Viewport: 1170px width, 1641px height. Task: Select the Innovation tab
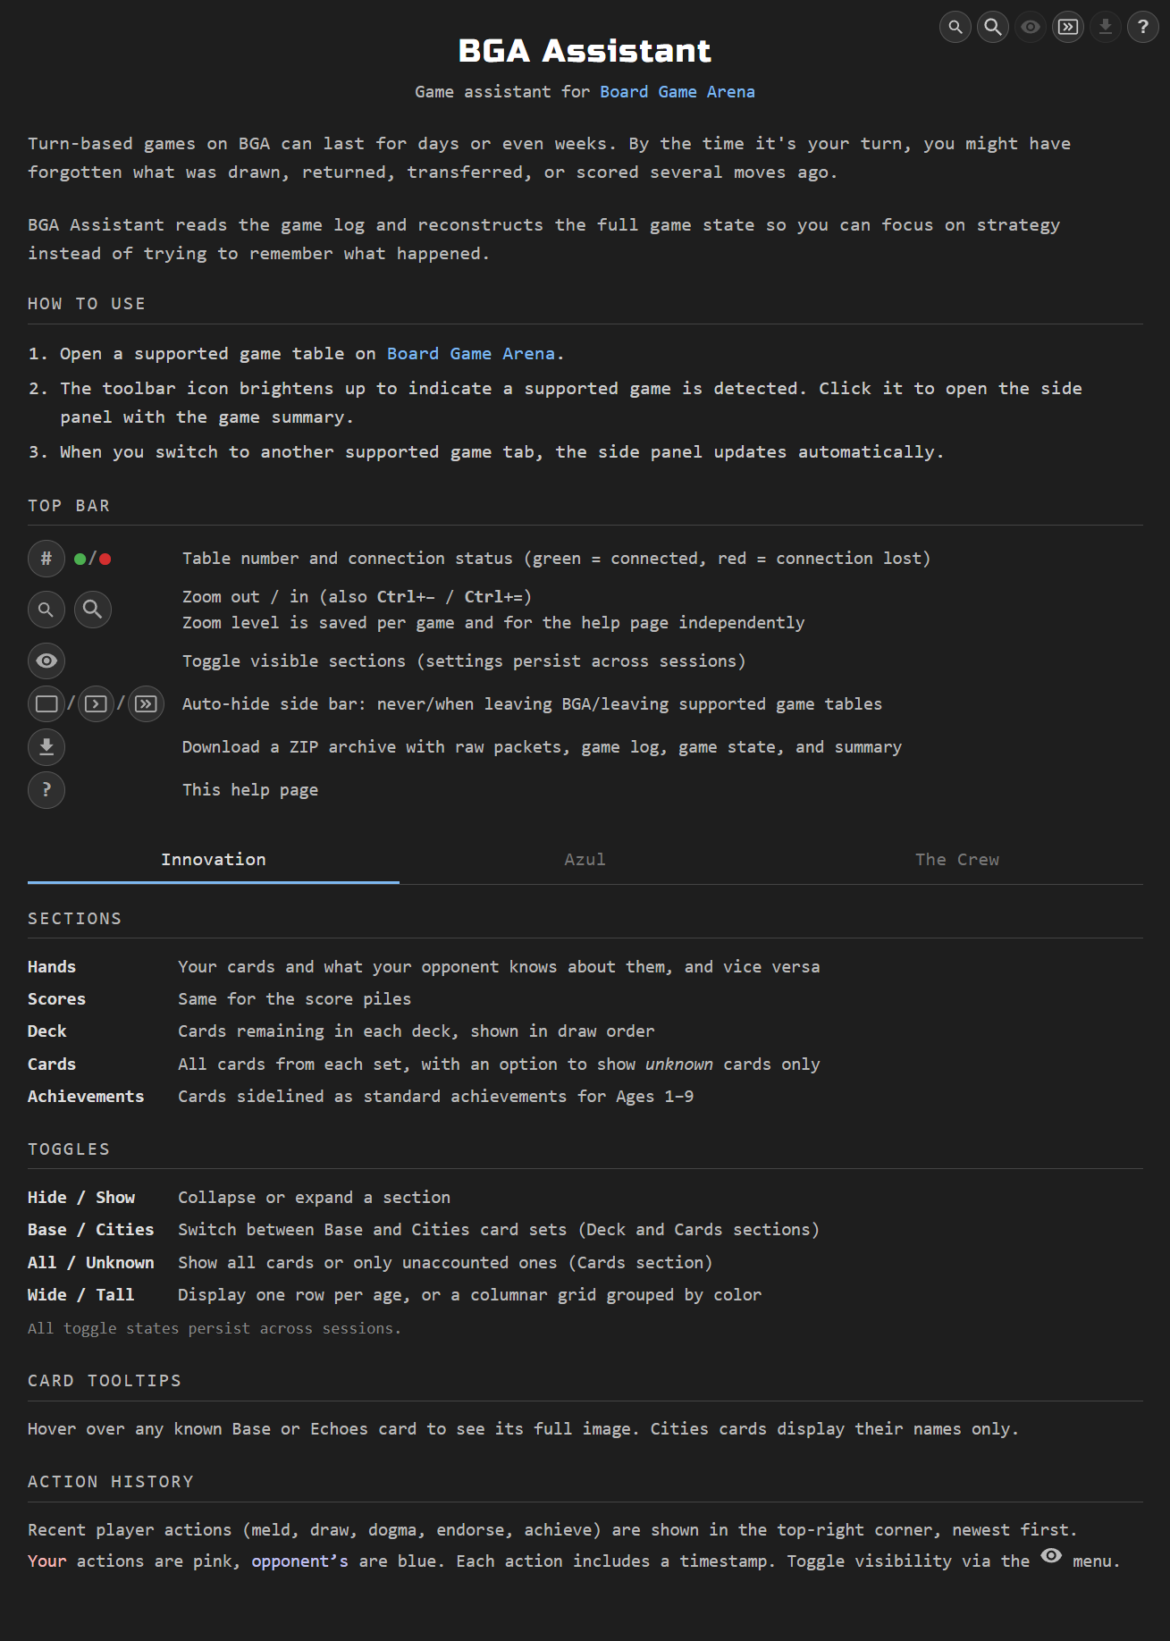point(213,860)
